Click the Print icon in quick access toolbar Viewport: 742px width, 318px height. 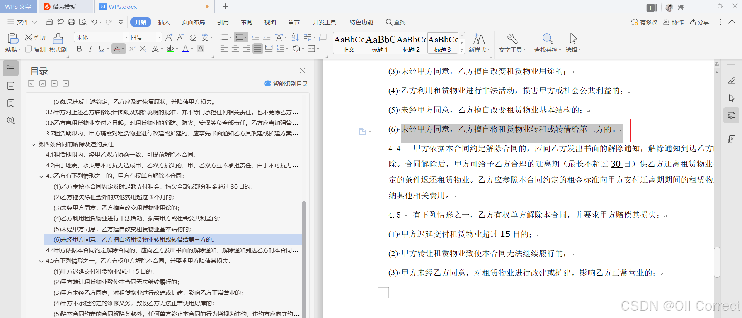[71, 22]
